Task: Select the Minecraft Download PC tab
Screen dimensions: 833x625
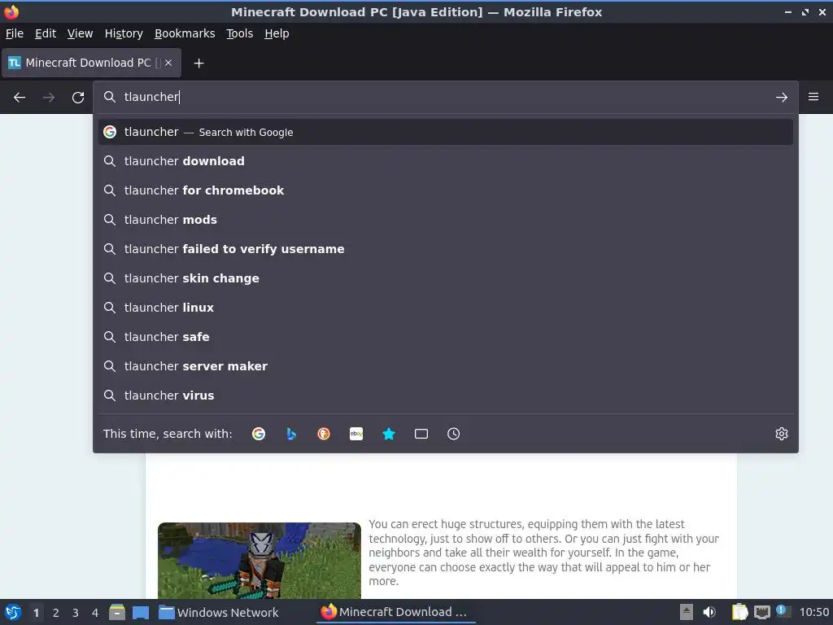Action: click(91, 63)
